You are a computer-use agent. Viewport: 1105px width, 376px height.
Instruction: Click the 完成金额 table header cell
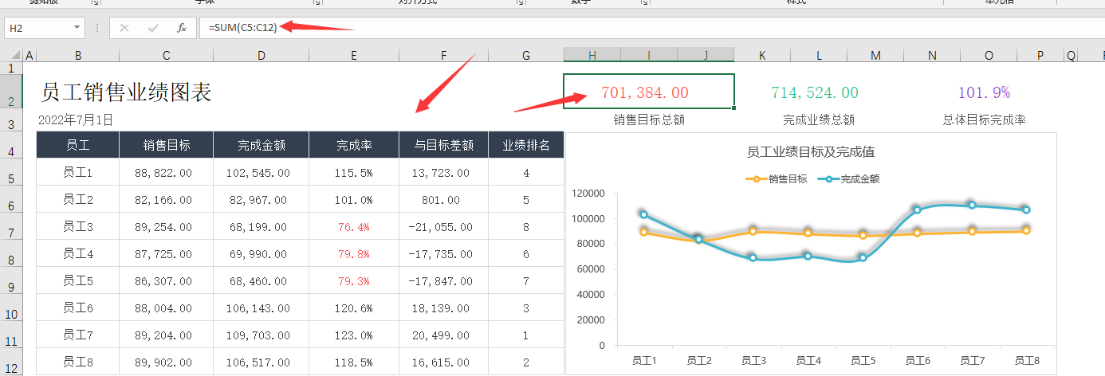(262, 146)
